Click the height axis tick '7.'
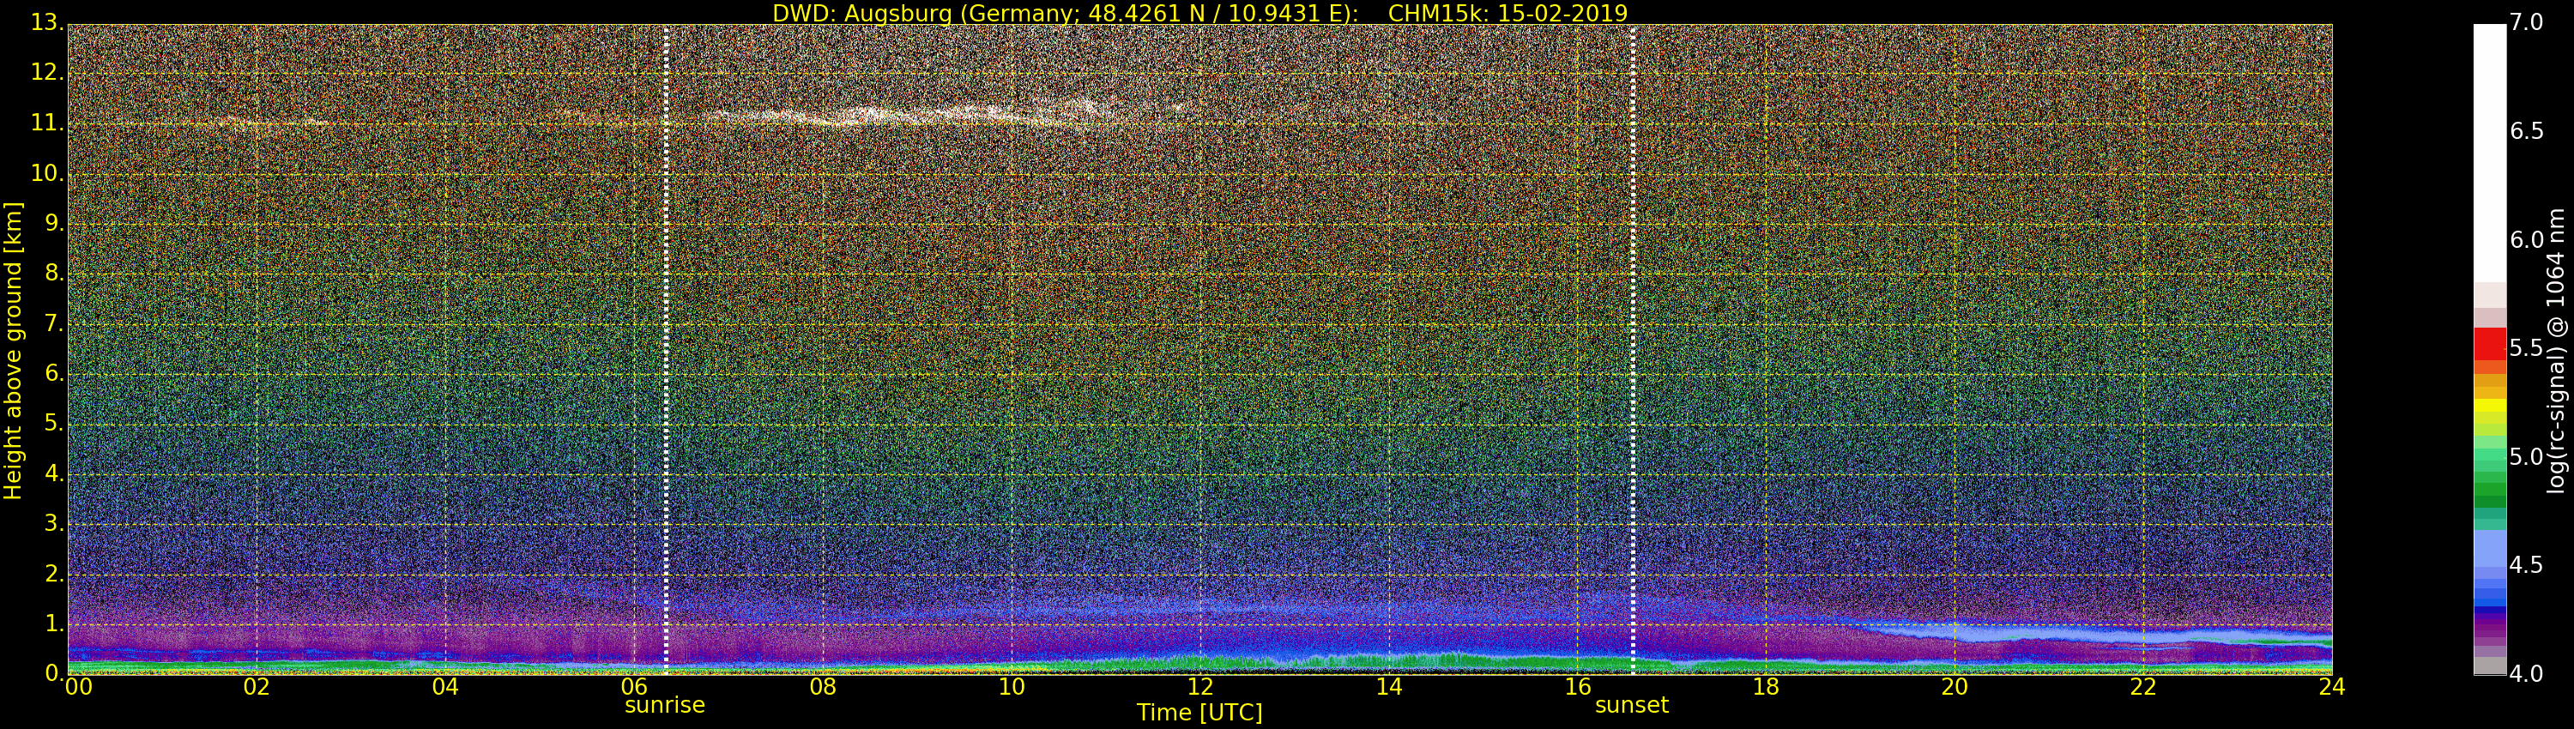This screenshot has width=2574, height=729. (x=54, y=323)
